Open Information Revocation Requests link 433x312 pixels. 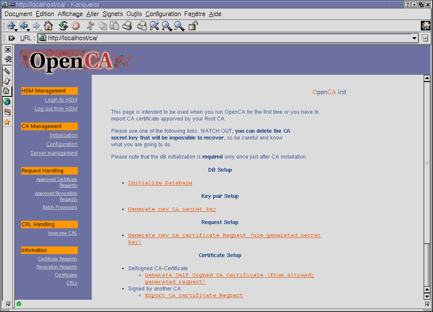coord(57,267)
